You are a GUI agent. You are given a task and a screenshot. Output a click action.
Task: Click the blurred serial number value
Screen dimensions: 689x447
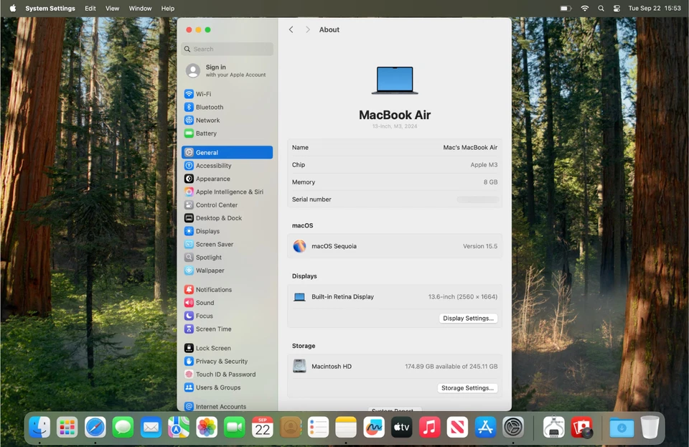[x=478, y=199]
